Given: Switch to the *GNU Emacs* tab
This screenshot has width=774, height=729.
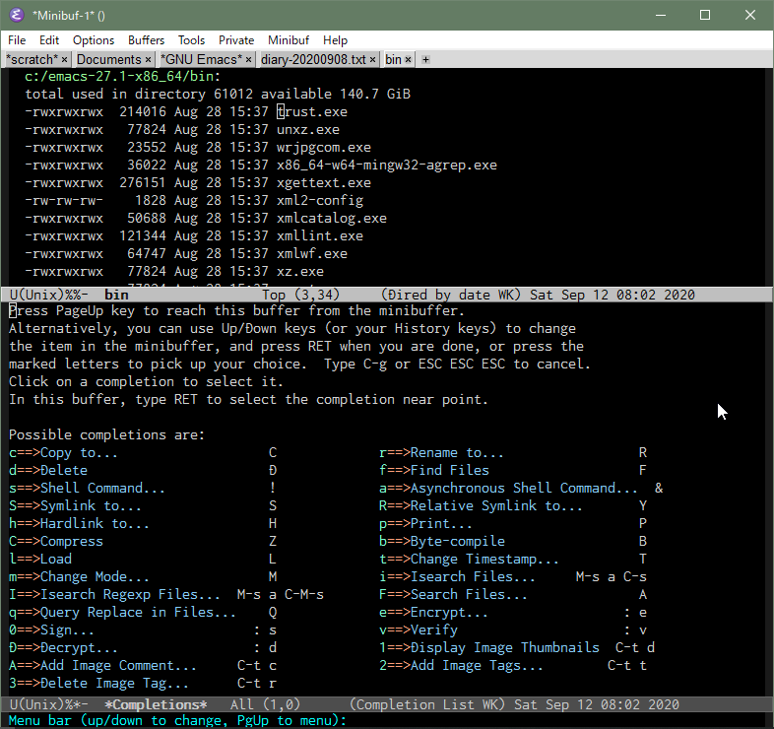Looking at the screenshot, I should tap(202, 60).
